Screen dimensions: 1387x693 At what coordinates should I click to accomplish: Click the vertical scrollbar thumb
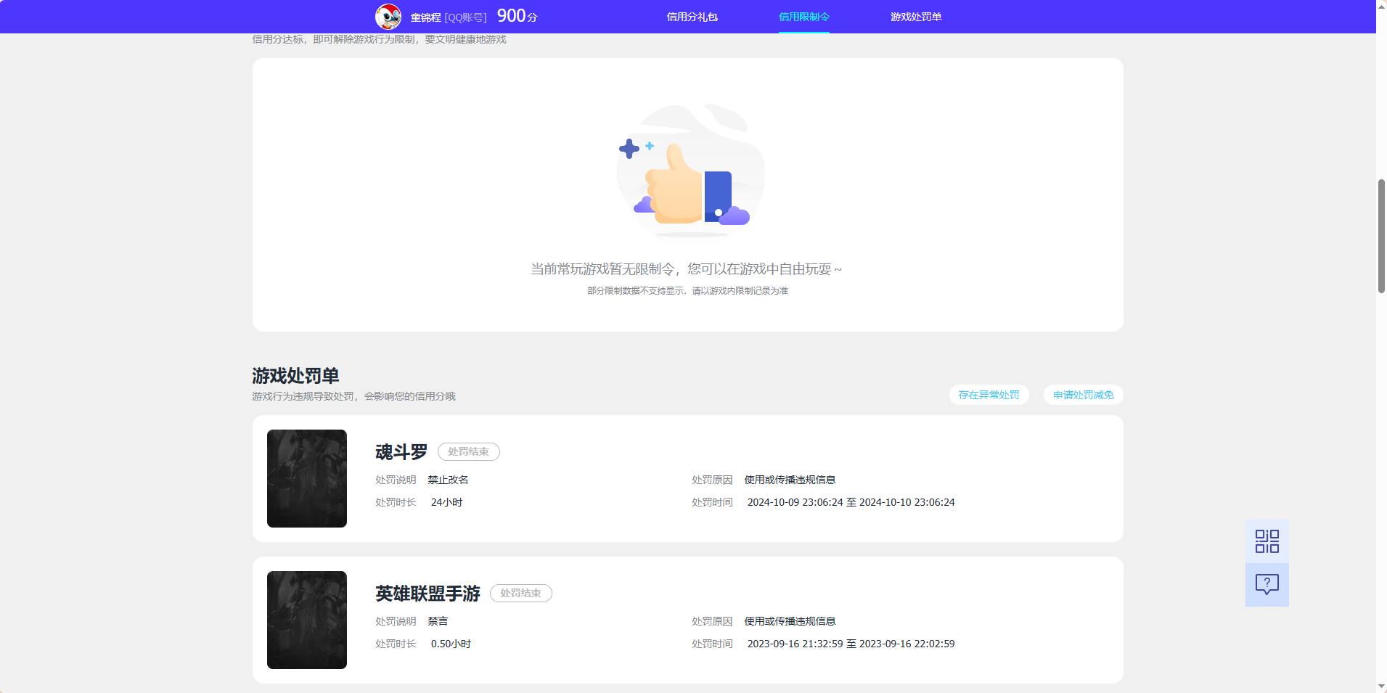point(1381,235)
